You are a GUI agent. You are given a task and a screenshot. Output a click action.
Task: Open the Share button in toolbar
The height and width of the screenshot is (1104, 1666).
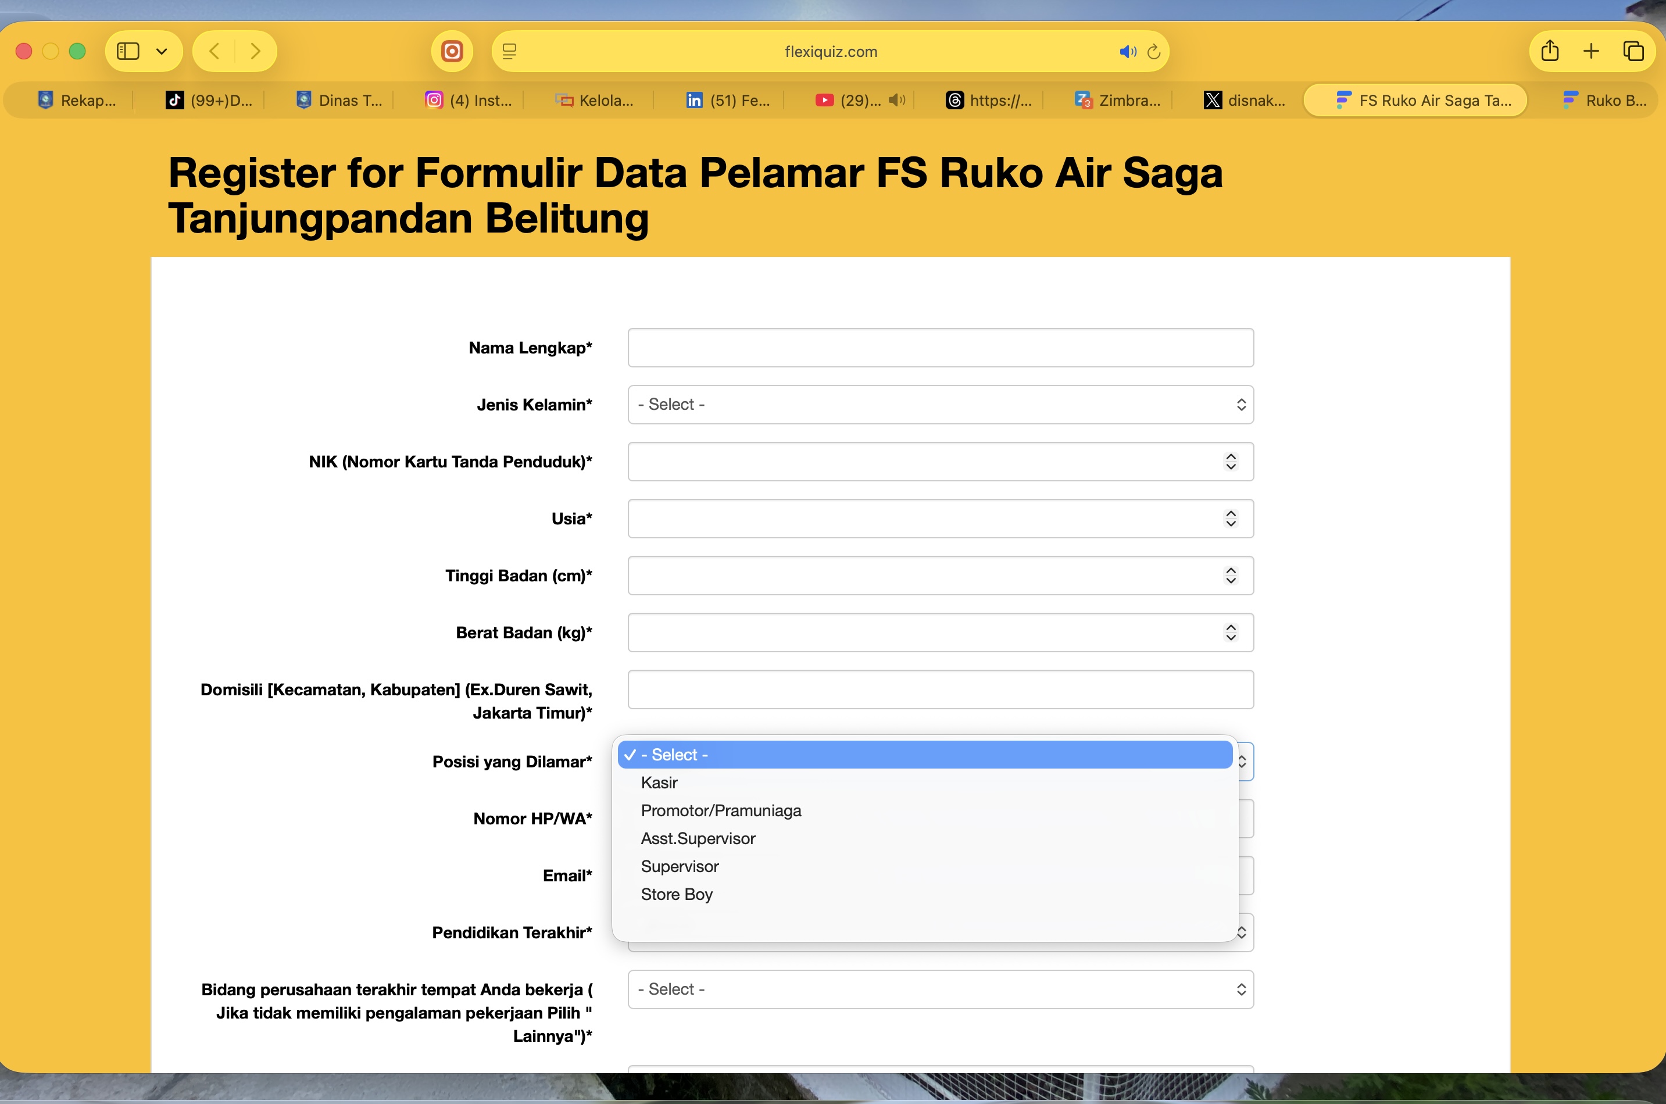point(1550,51)
